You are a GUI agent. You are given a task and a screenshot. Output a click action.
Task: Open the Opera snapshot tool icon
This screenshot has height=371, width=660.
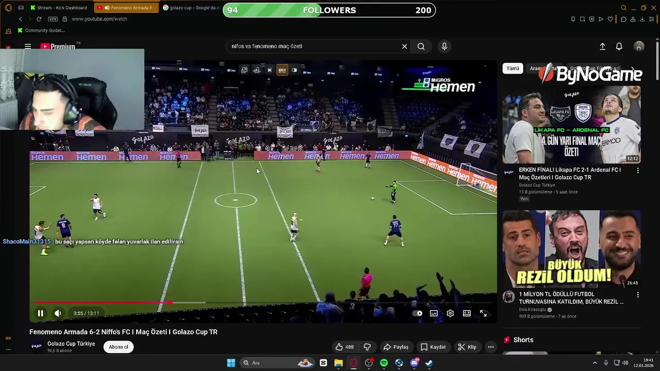[582, 19]
